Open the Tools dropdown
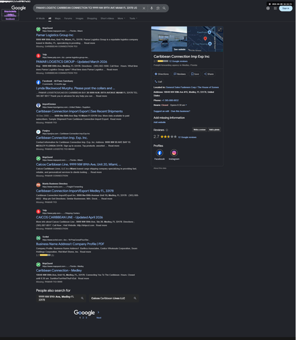The height and width of the screenshot is (340, 299). pyautogui.click(x=133, y=18)
